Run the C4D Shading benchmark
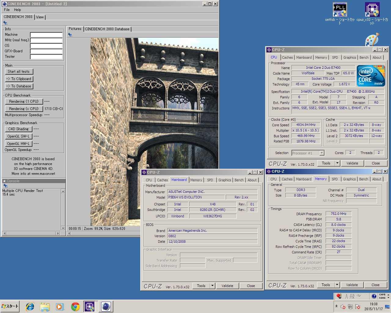The width and height of the screenshot is (391, 313). tap(19, 129)
